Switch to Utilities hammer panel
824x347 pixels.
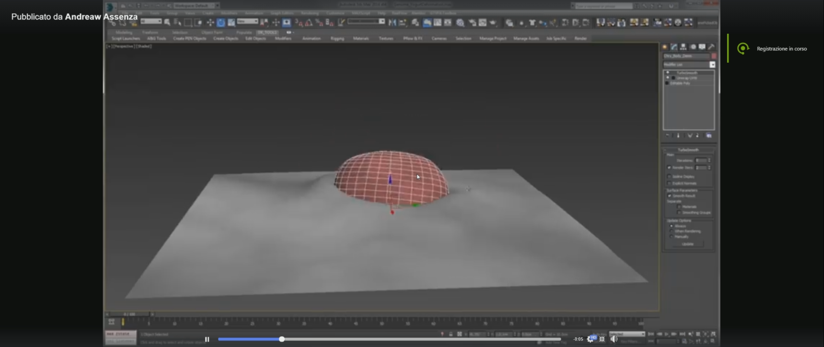pos(711,47)
